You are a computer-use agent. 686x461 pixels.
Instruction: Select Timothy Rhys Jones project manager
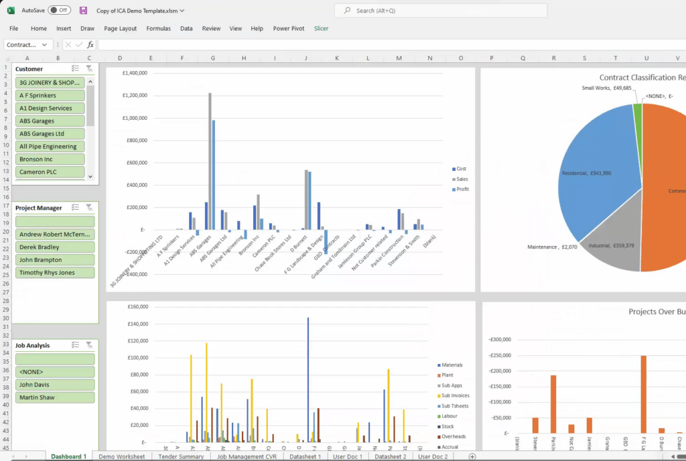point(55,272)
